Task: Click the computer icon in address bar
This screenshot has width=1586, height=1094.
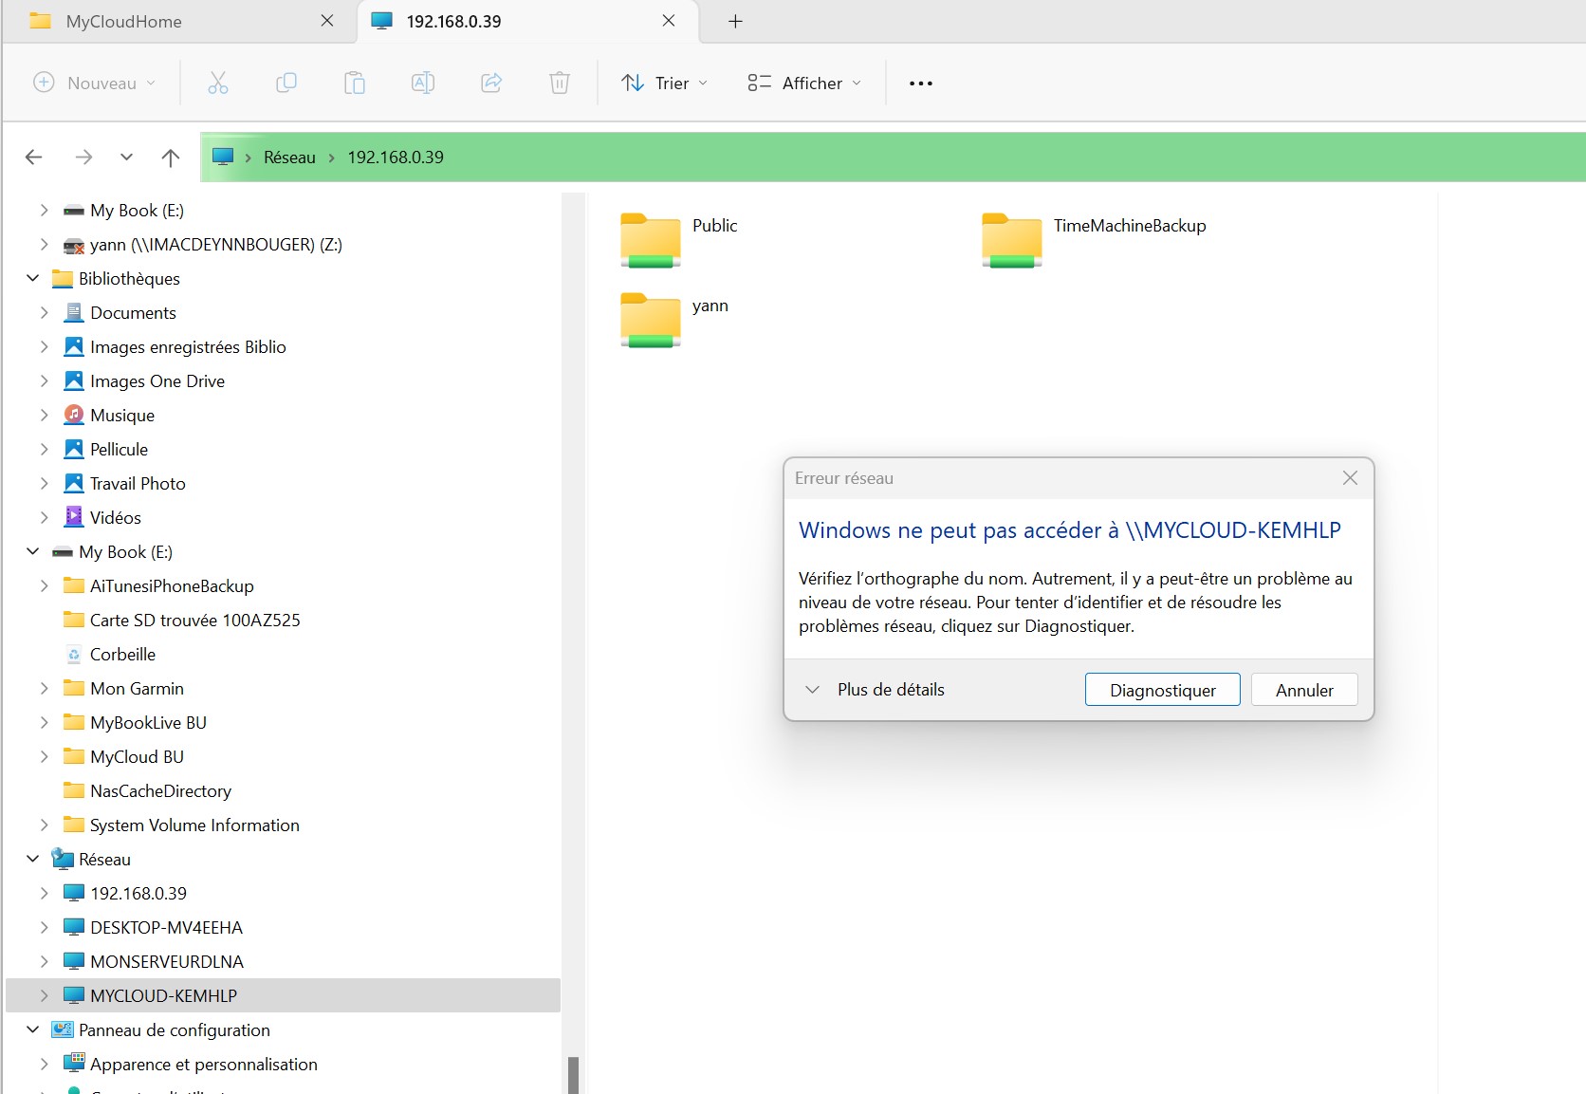Action: 223,157
